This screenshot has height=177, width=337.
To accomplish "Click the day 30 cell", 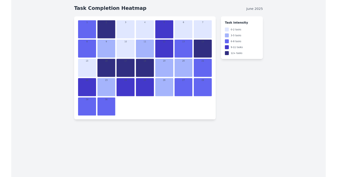I will point(106,106).
